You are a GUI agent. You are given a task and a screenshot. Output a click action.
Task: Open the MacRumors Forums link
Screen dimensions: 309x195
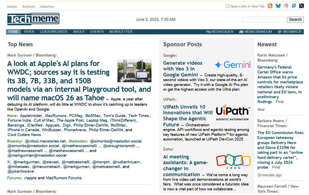pos(64,178)
